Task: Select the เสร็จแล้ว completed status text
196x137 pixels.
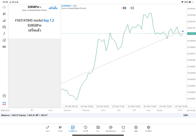Action: pyautogui.click(x=35, y=30)
